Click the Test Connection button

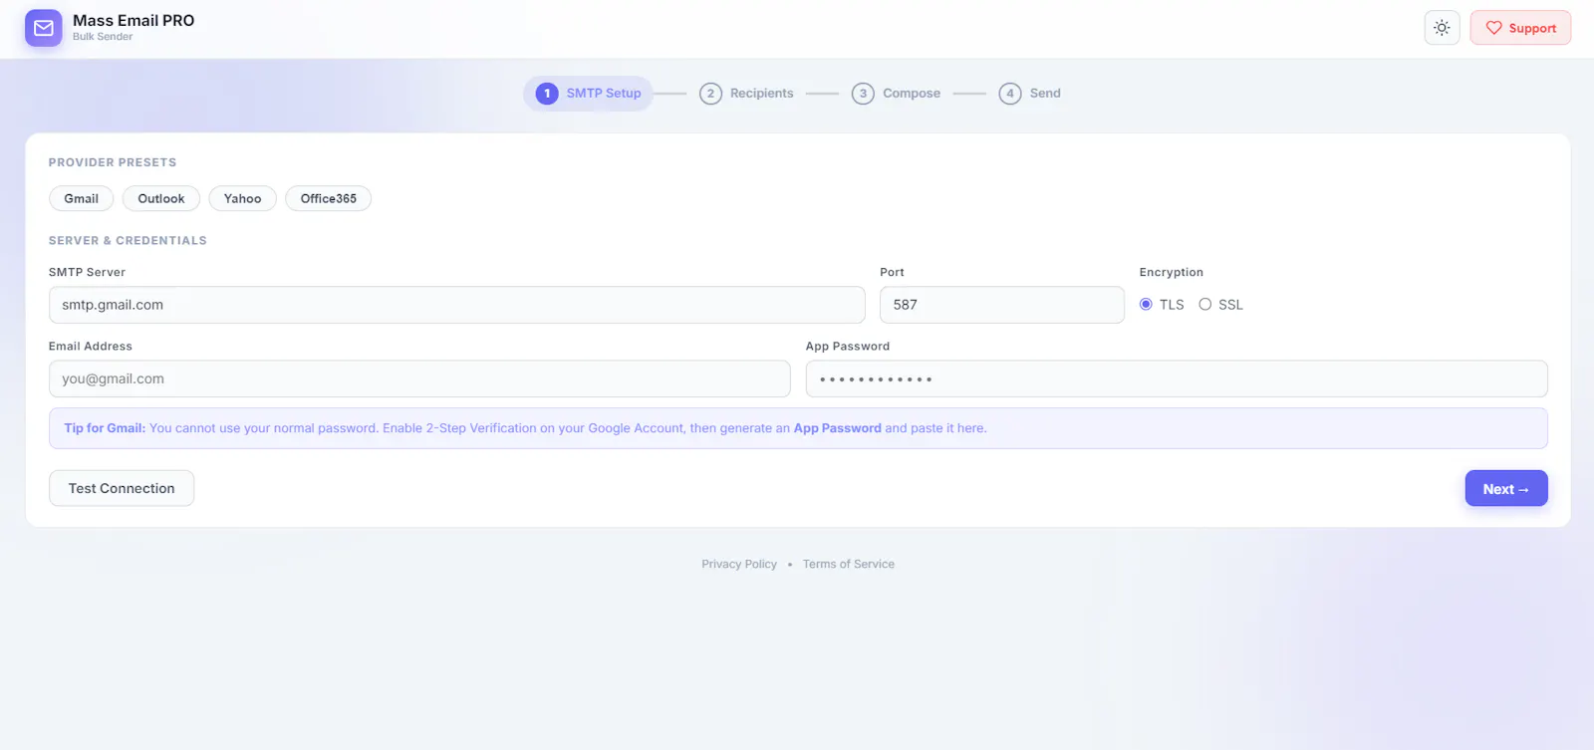tap(122, 488)
